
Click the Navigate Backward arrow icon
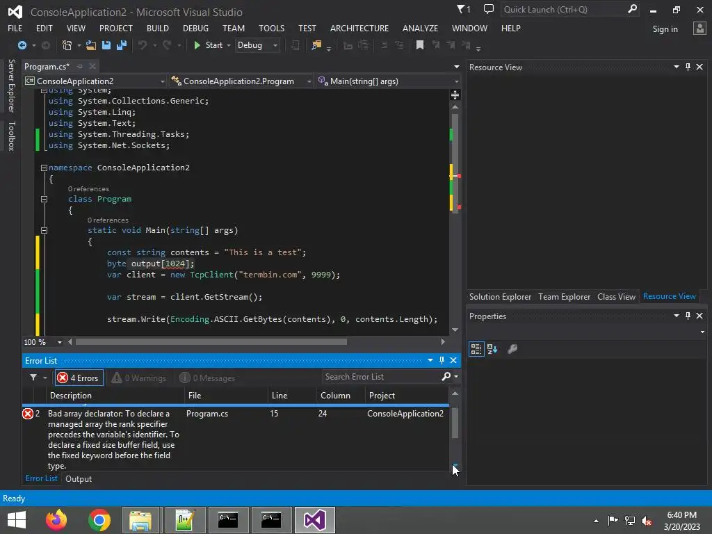coord(22,45)
